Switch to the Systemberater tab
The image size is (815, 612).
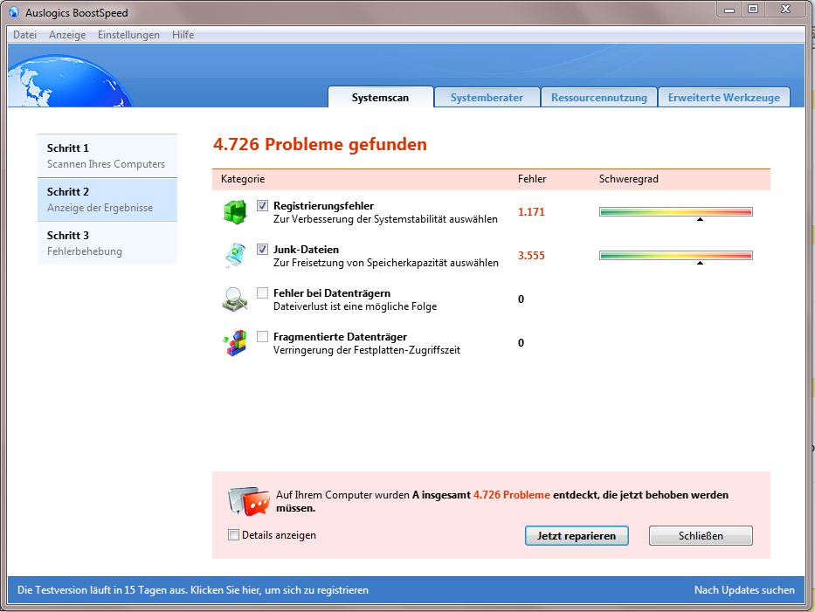pyautogui.click(x=487, y=97)
